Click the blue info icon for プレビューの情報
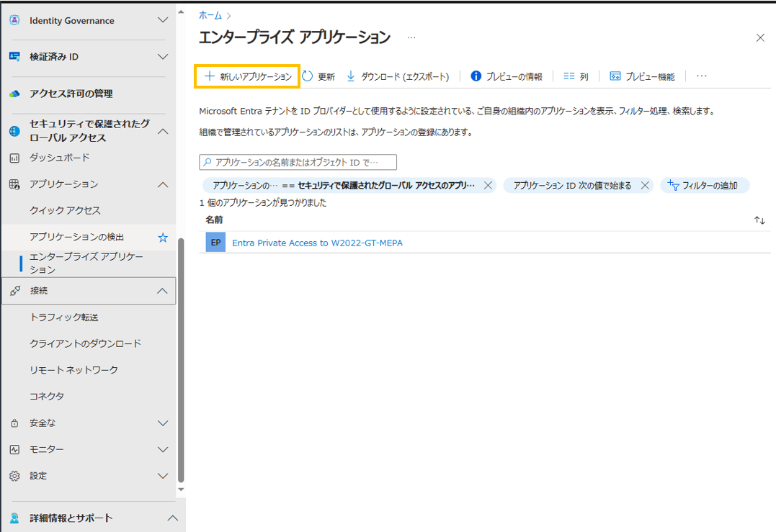The image size is (776, 532). pos(476,76)
